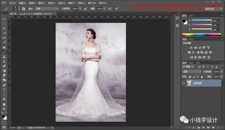
Task: Click the create new layer button
Action: pos(213,128)
